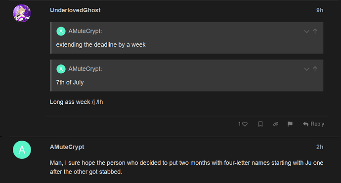341x183 pixels.
Task: Jump to original 'extending the deadline' post
Action: click(315, 31)
